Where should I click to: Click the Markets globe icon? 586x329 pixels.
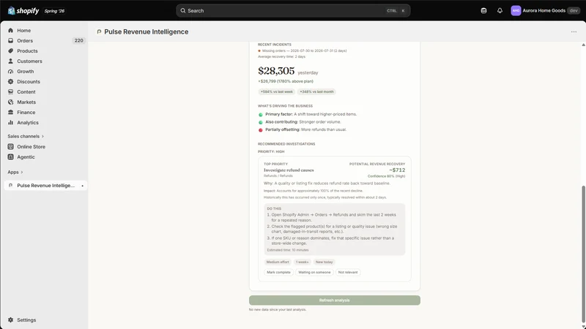(10, 102)
